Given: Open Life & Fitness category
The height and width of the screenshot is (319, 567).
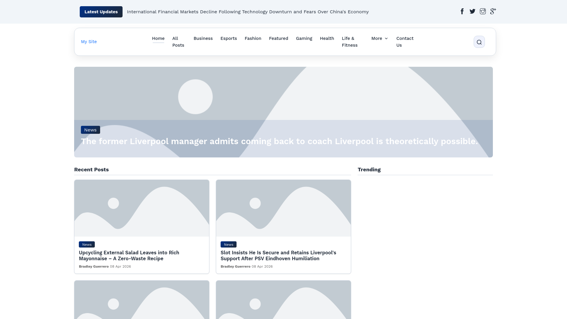Looking at the screenshot, I should point(350,42).
